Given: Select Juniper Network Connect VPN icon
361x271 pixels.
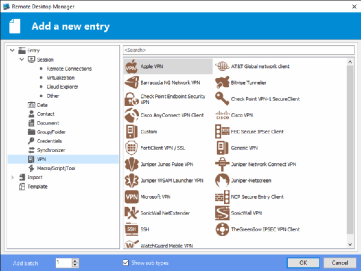Looking at the screenshot, I should (222, 164).
